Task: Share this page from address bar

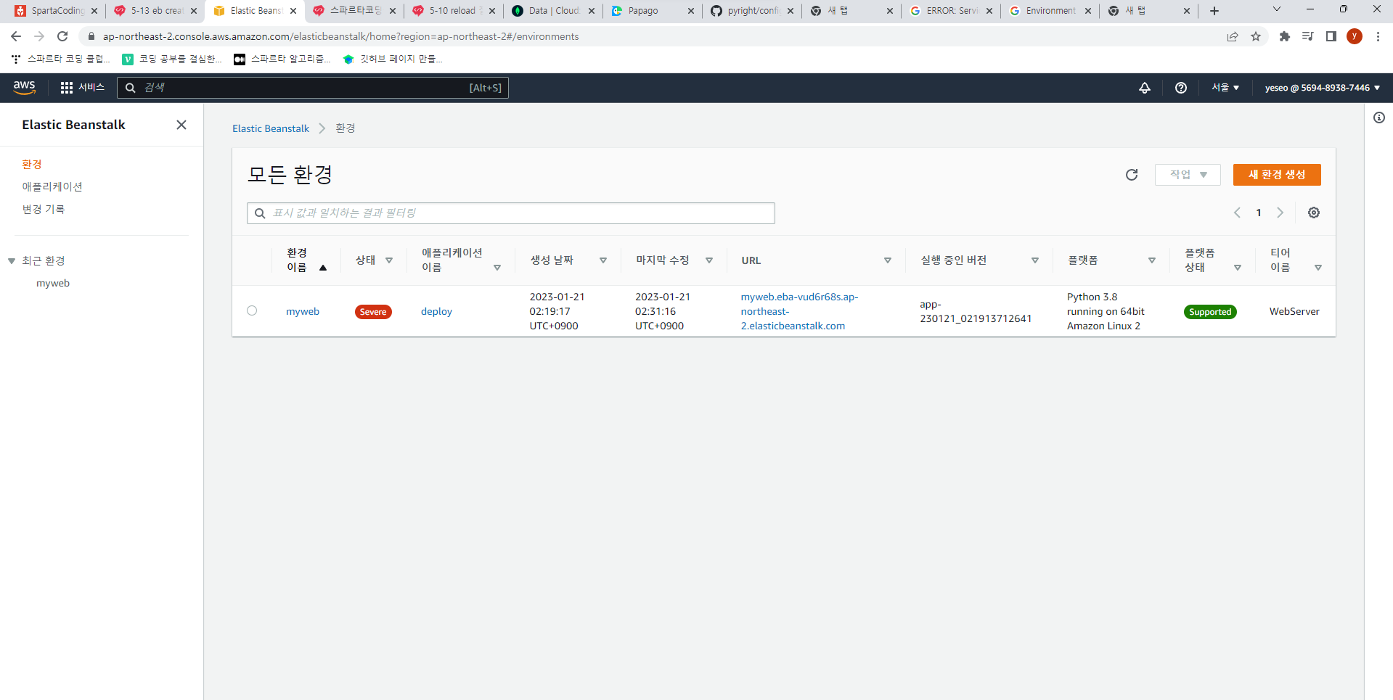Action: pyautogui.click(x=1233, y=36)
